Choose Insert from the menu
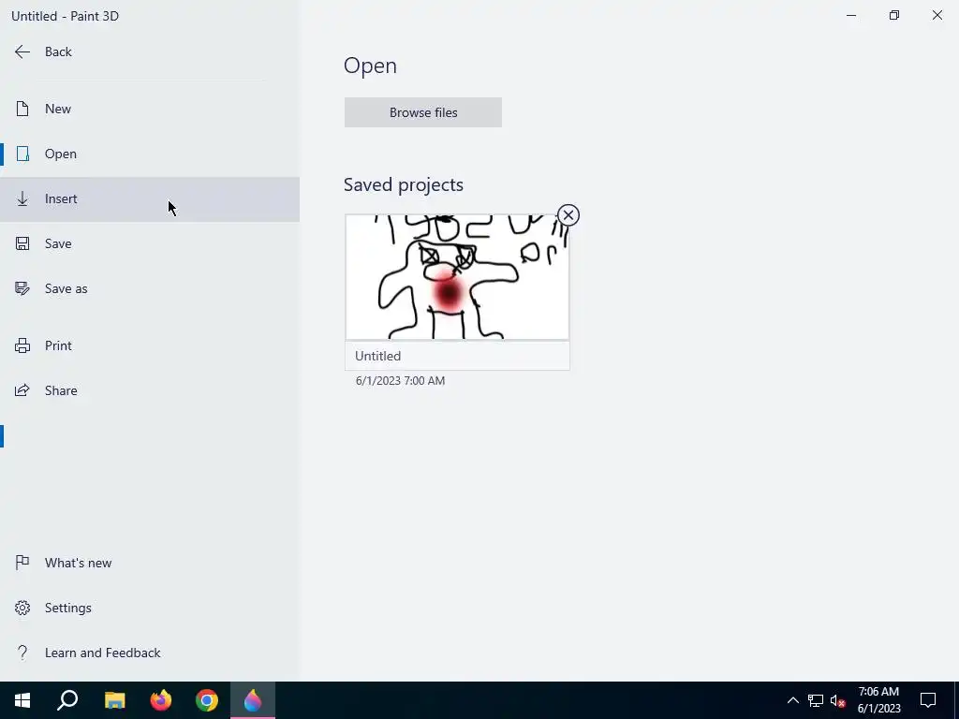 (150, 198)
